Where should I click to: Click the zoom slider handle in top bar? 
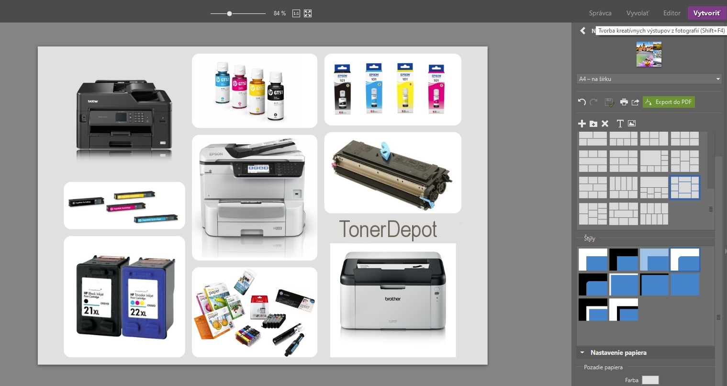pos(230,13)
